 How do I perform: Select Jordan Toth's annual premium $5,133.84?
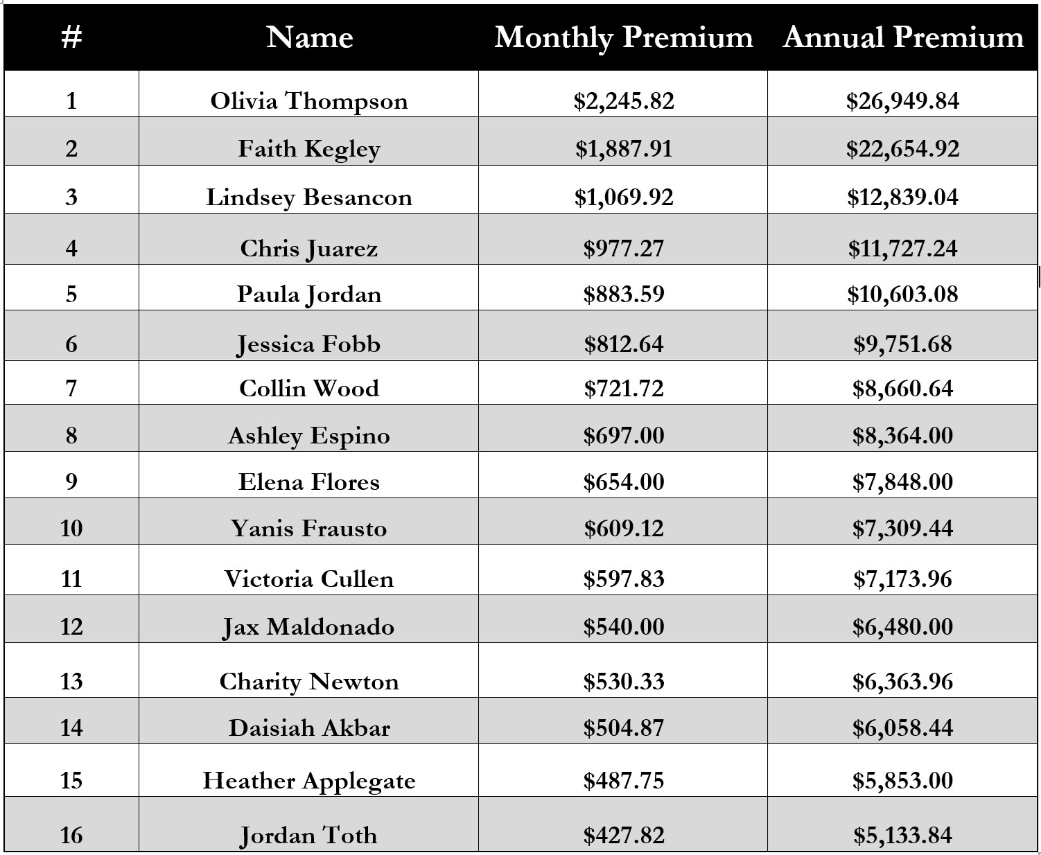pyautogui.click(x=902, y=824)
